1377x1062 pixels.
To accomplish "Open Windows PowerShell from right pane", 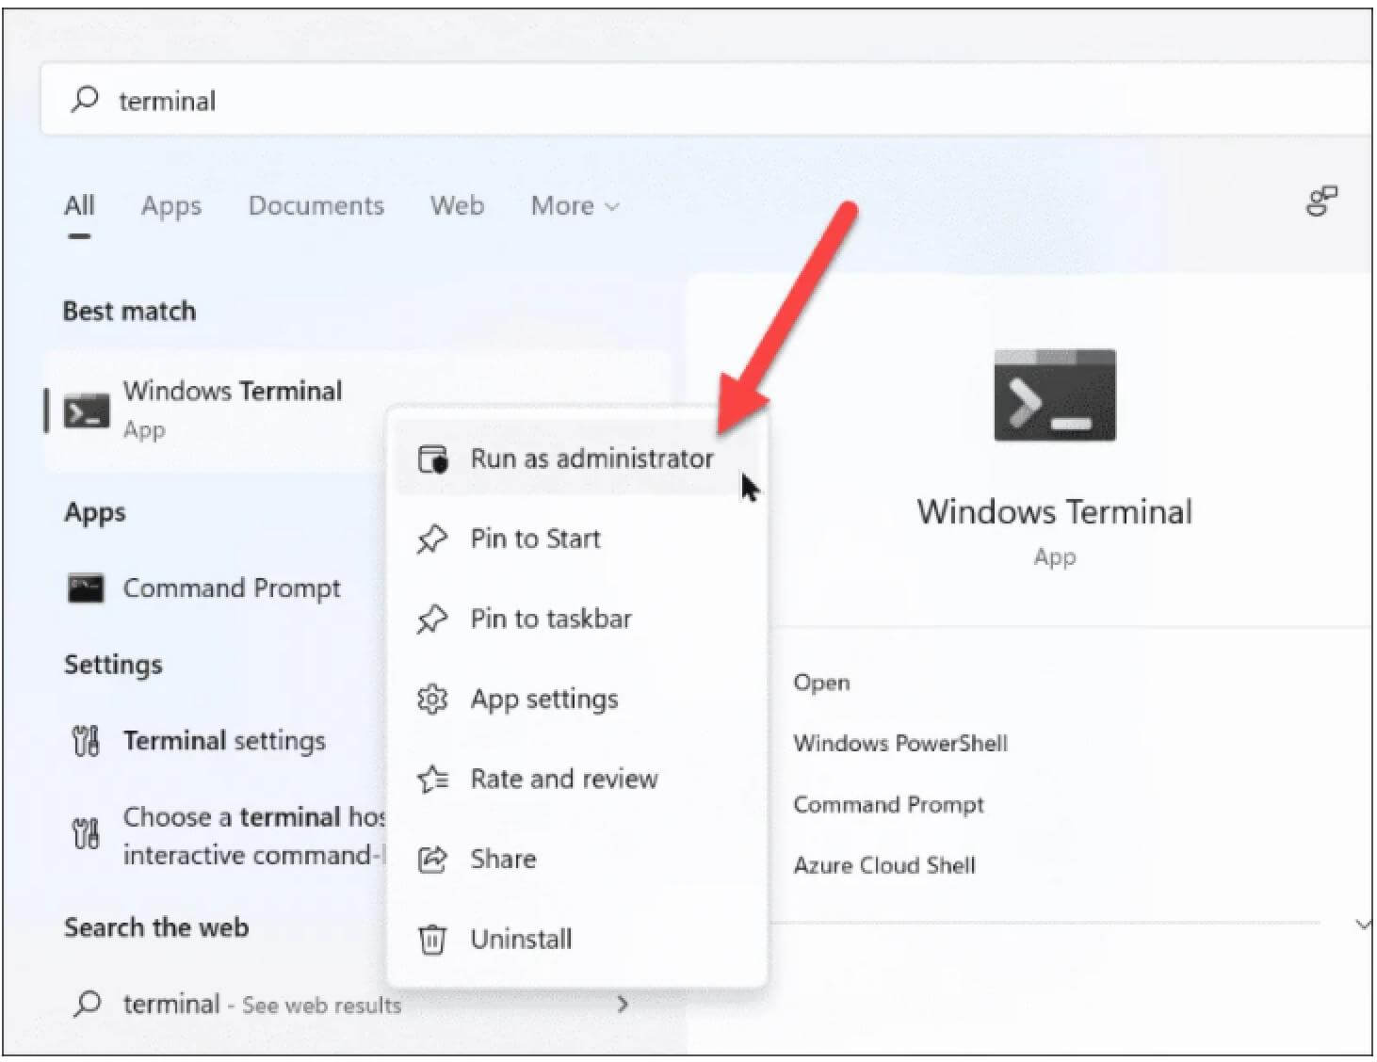I will pyautogui.click(x=899, y=744).
